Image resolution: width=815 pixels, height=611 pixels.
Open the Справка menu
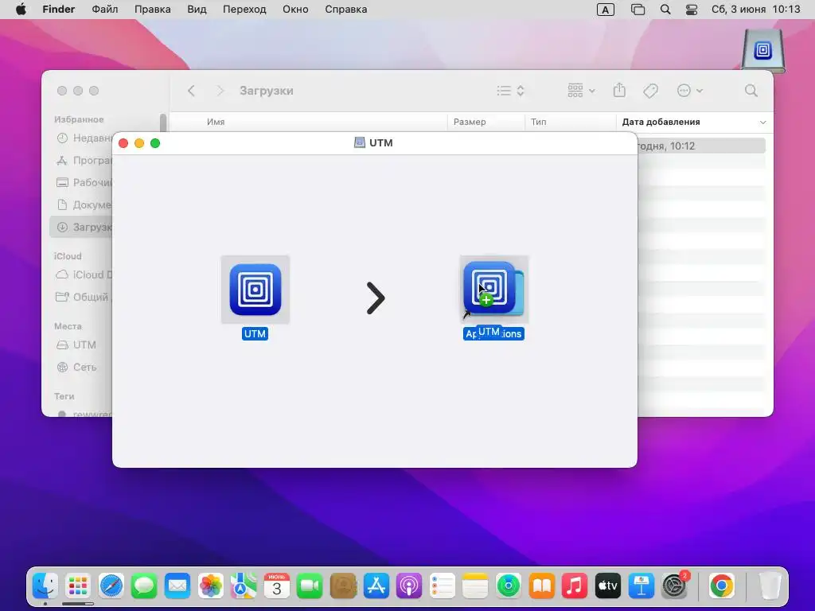pyautogui.click(x=345, y=10)
